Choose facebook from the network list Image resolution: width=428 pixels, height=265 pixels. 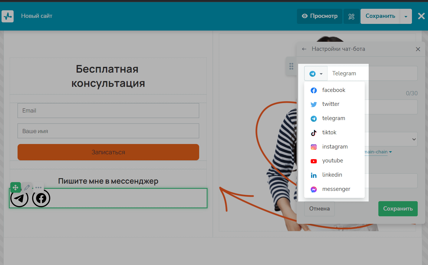pyautogui.click(x=334, y=90)
